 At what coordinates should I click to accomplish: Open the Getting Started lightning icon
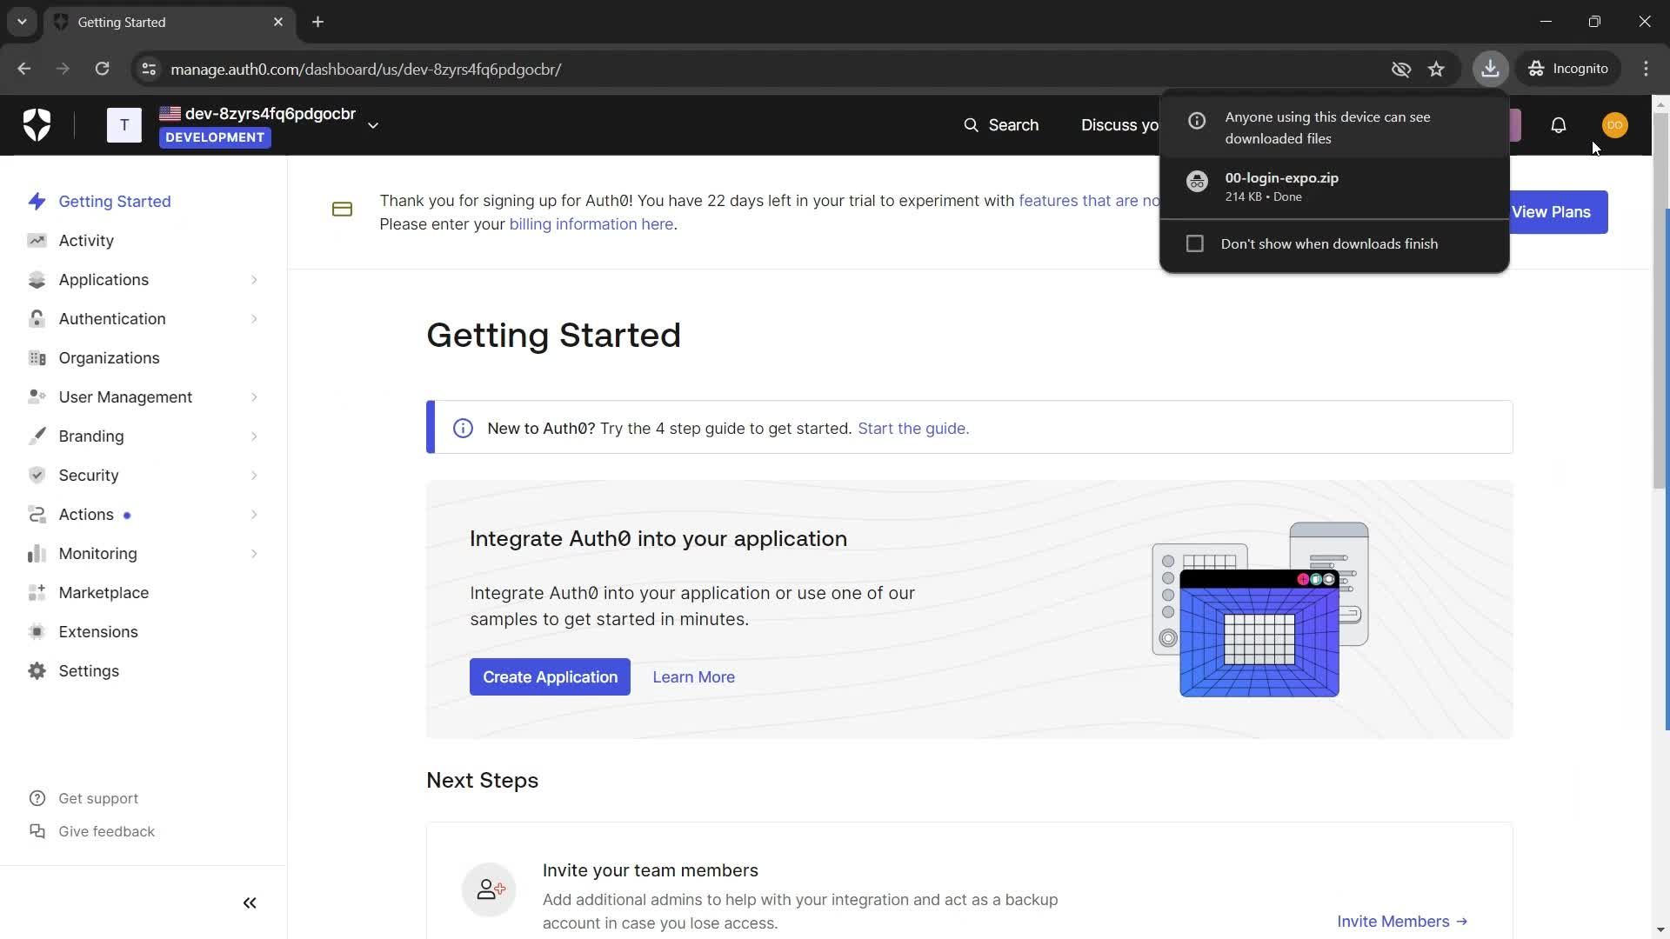click(x=37, y=202)
